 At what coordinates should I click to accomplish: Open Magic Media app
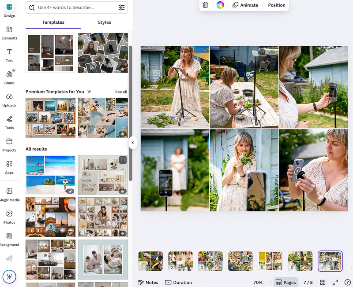tap(9, 194)
